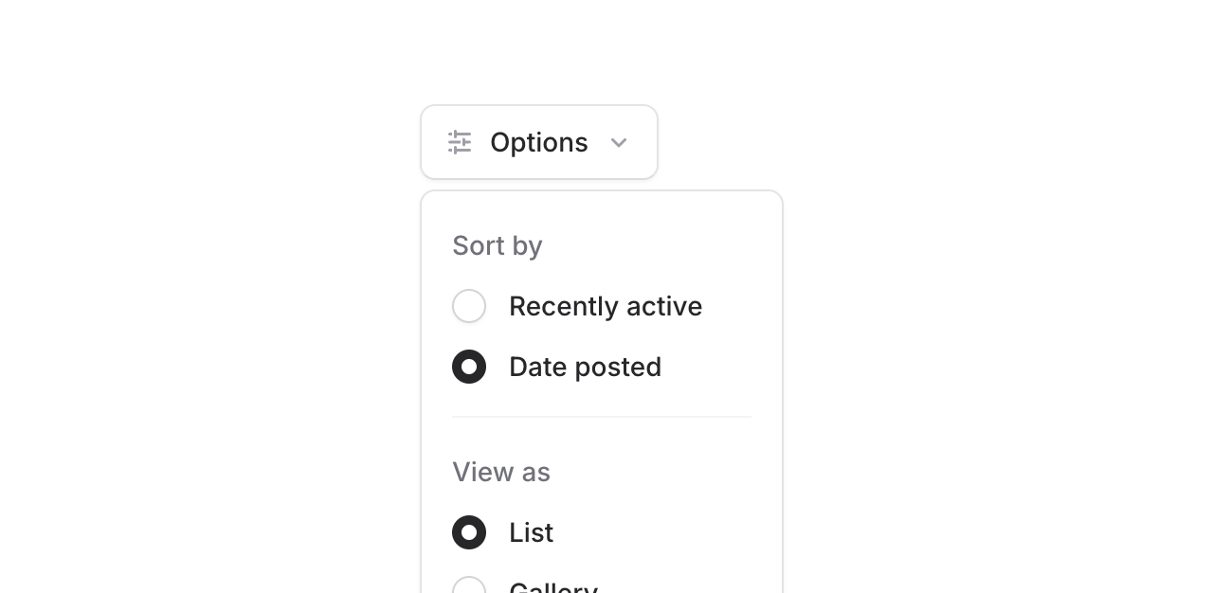Select the Gallery view radio button
This screenshot has height=593, width=1213.
(469, 587)
